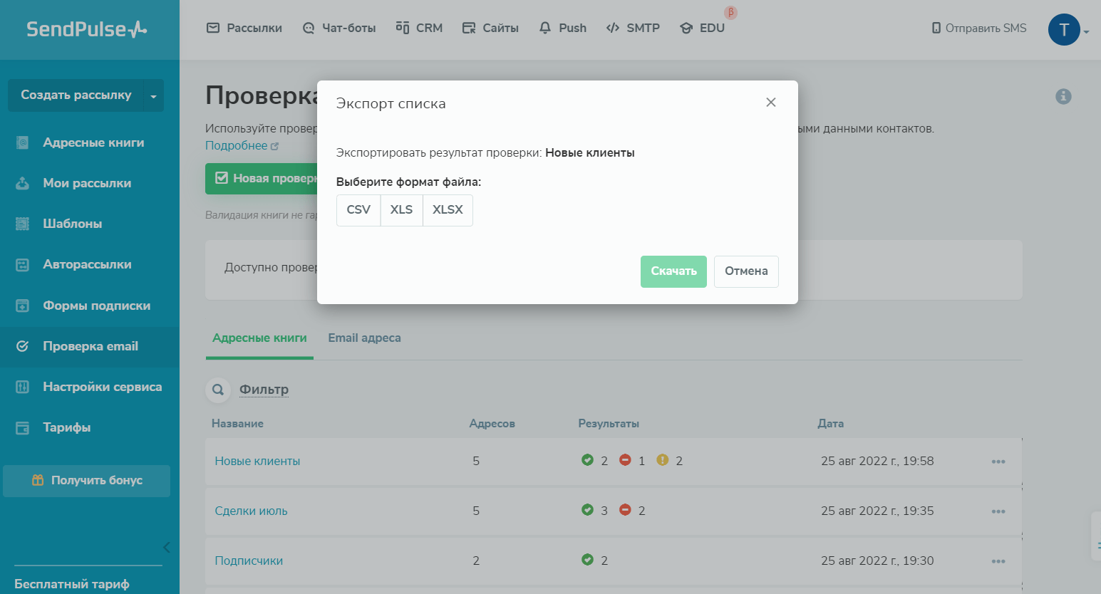Close the export list dialog

tap(770, 103)
